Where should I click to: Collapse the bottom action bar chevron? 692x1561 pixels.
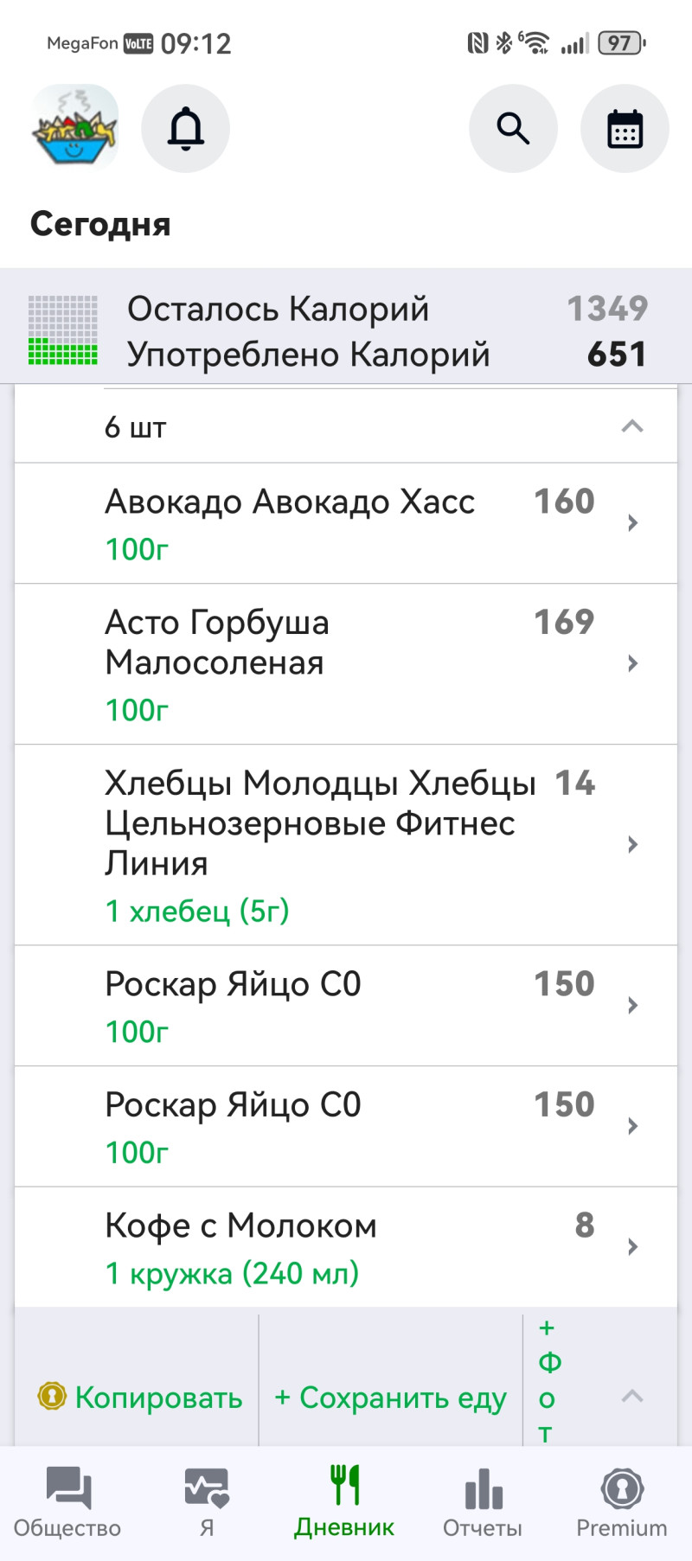click(632, 1396)
